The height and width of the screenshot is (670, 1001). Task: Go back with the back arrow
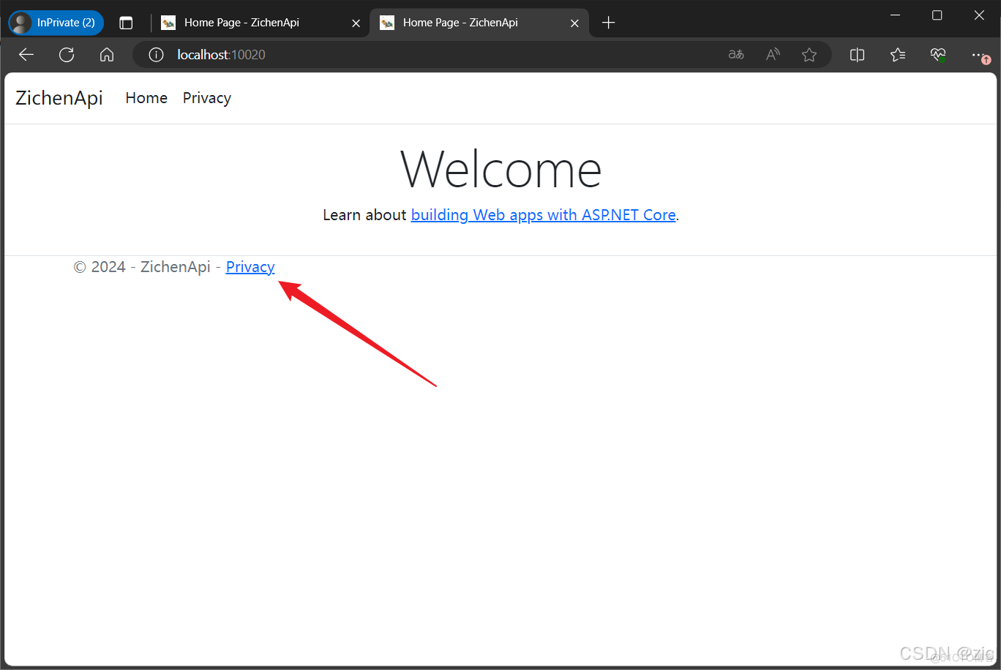point(26,55)
